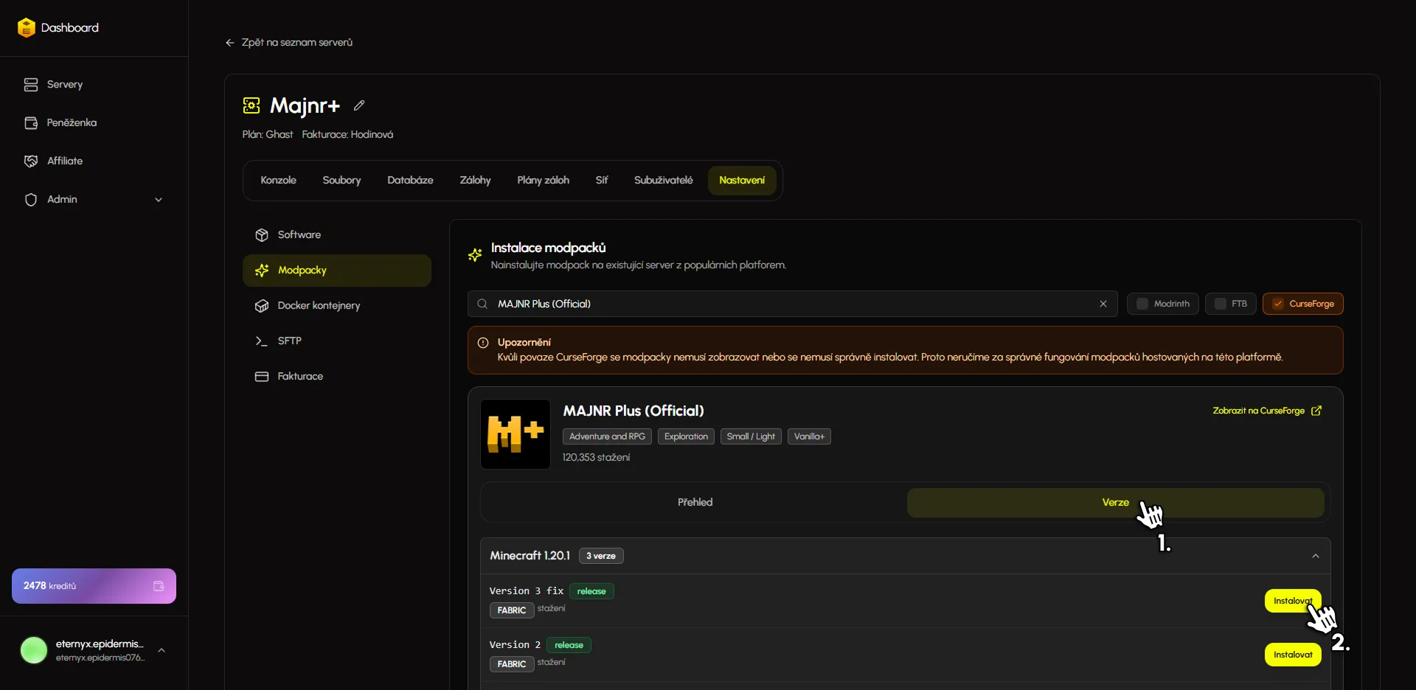Screen dimensions: 1416x690
Task: Install Version 2
Action: 1293,655
